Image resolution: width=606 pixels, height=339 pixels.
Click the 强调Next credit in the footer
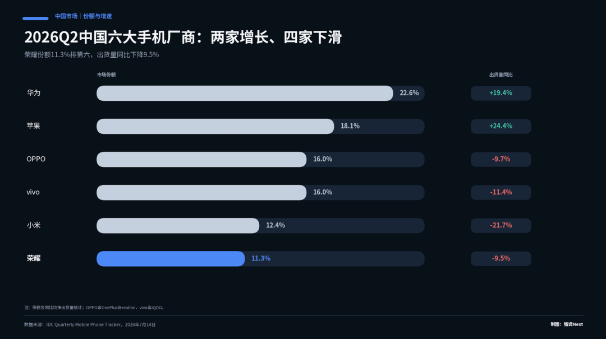[x=573, y=324]
